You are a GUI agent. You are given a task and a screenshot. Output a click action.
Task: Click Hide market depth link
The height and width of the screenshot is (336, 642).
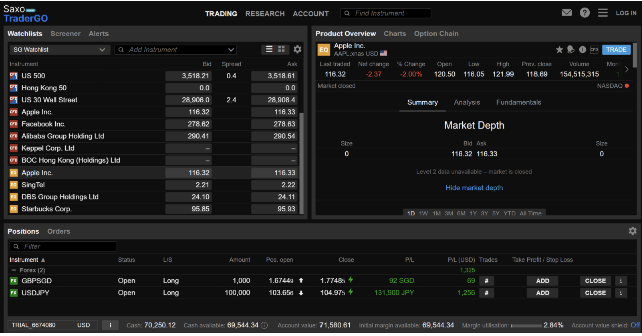click(474, 188)
